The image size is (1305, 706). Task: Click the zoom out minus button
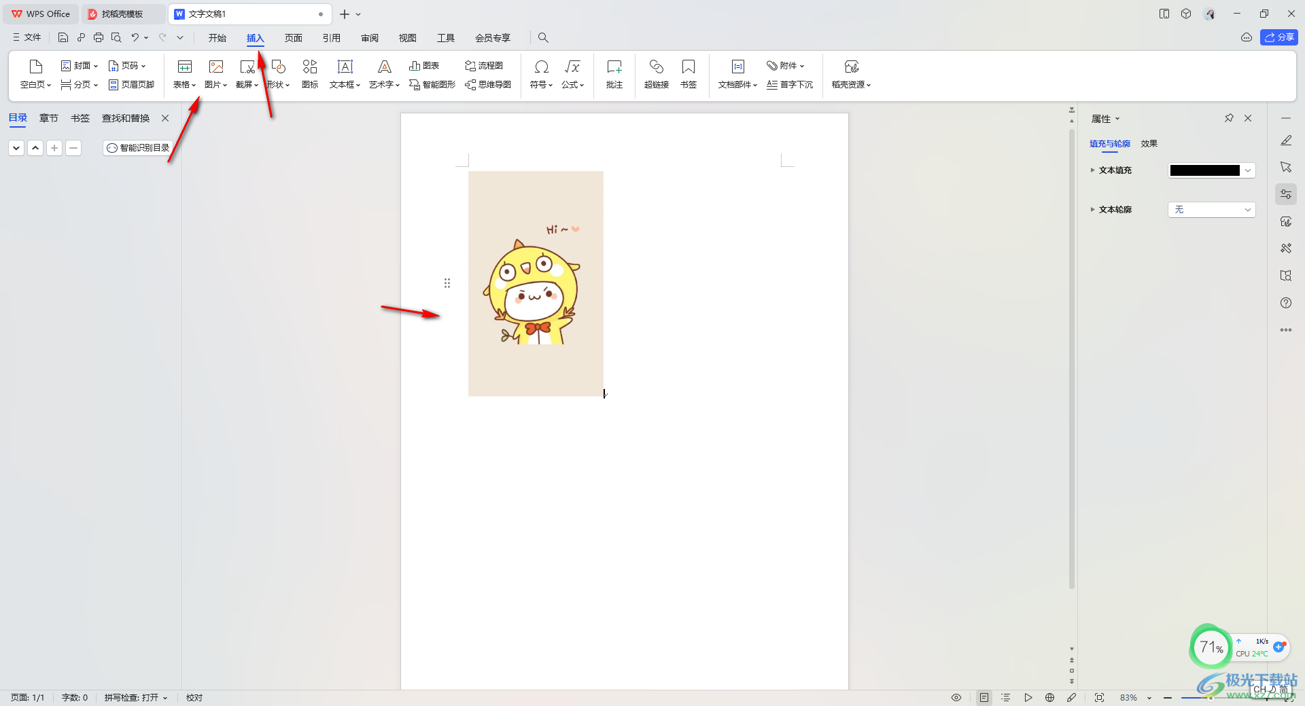pyautogui.click(x=1168, y=698)
